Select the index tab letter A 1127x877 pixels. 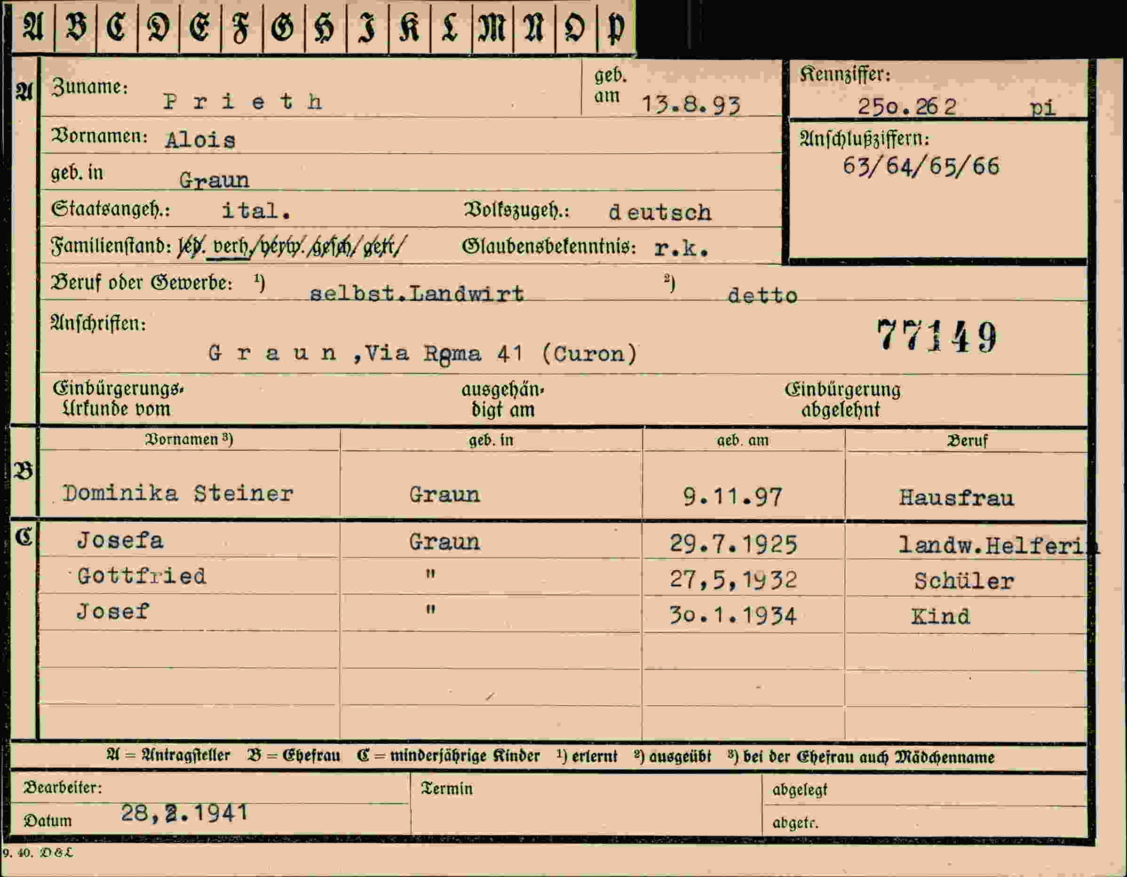click(33, 27)
